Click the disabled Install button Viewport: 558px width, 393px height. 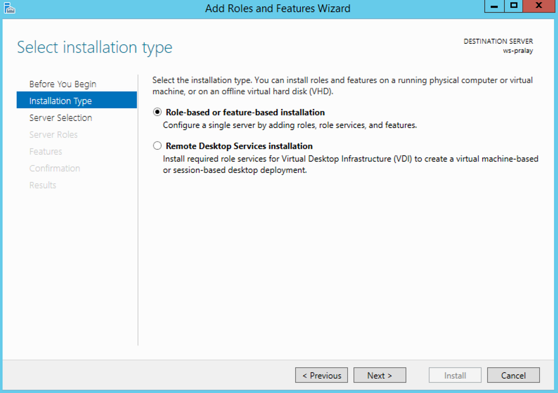(455, 375)
